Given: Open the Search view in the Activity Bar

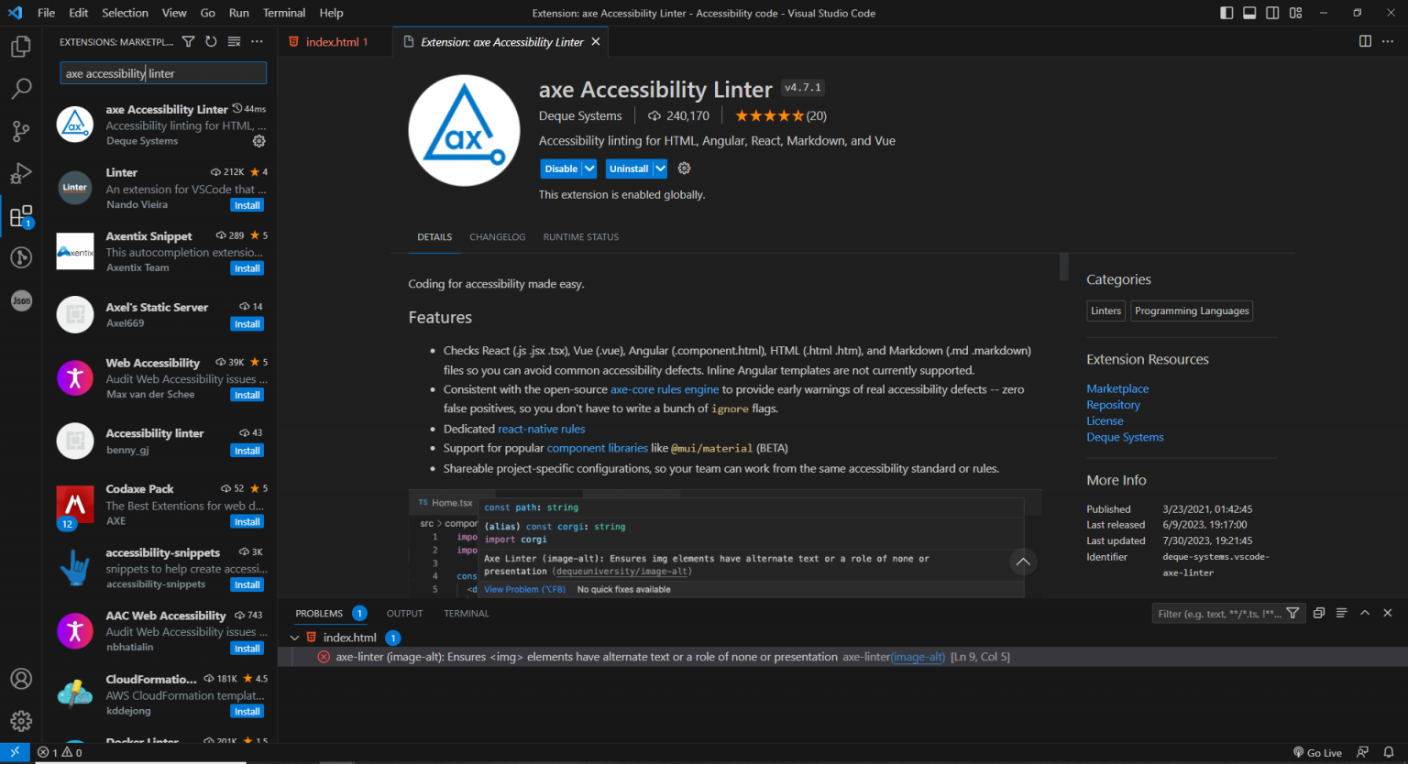Looking at the screenshot, I should click(20, 88).
